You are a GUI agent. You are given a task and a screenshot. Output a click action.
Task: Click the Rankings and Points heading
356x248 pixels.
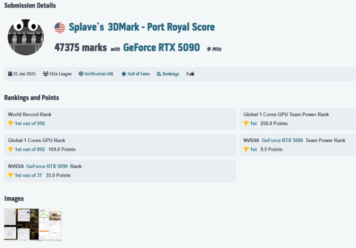coord(32,98)
